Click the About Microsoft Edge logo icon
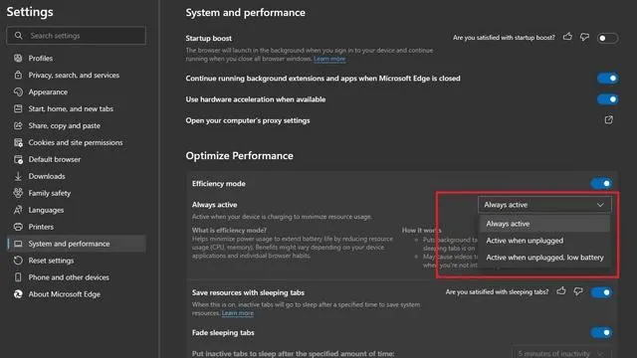Image resolution: width=637 pixels, height=358 pixels. pyautogui.click(x=18, y=294)
